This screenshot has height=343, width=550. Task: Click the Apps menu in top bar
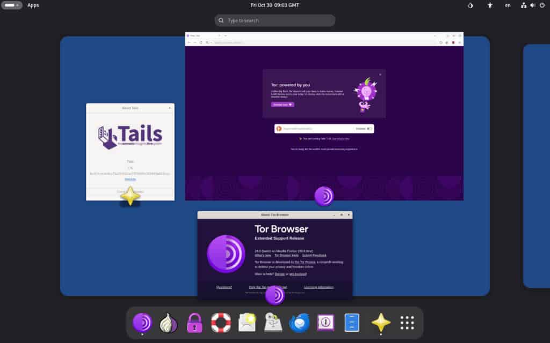[33, 5]
